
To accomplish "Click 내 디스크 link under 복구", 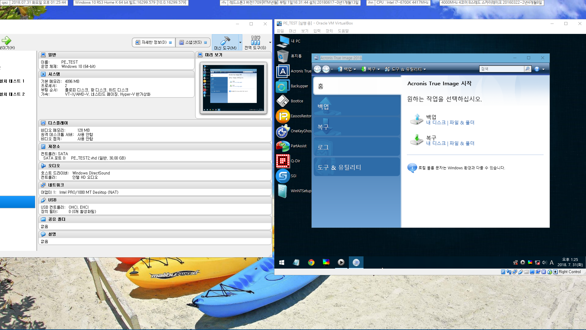I will 436,143.
